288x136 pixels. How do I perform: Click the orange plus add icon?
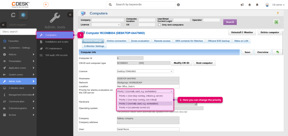pos(46,4)
